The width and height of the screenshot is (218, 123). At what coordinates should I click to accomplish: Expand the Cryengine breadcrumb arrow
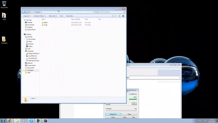pyautogui.click(x=42, y=12)
